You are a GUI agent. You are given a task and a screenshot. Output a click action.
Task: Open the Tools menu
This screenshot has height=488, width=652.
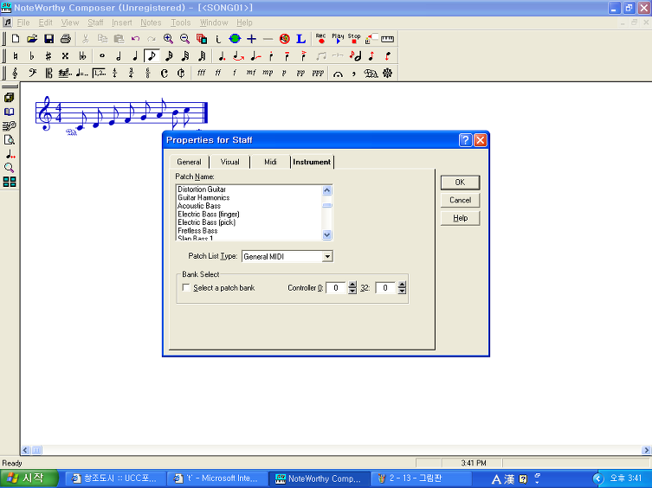[180, 22]
